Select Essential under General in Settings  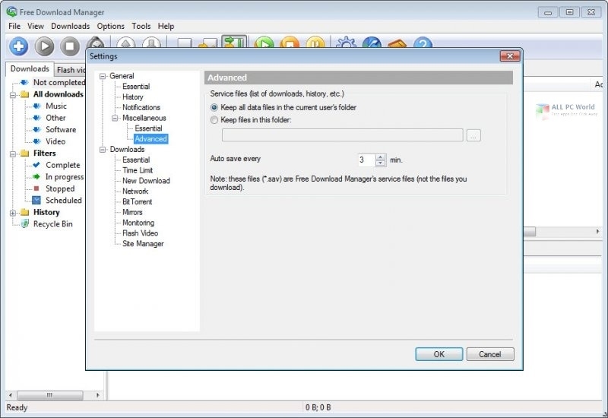click(x=136, y=87)
